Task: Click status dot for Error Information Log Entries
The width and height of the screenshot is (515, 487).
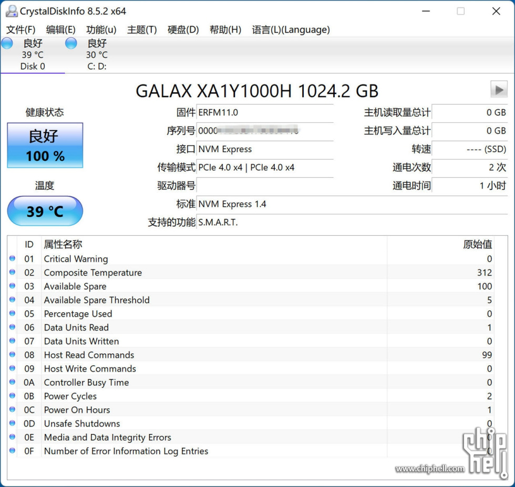Action: pos(13,451)
